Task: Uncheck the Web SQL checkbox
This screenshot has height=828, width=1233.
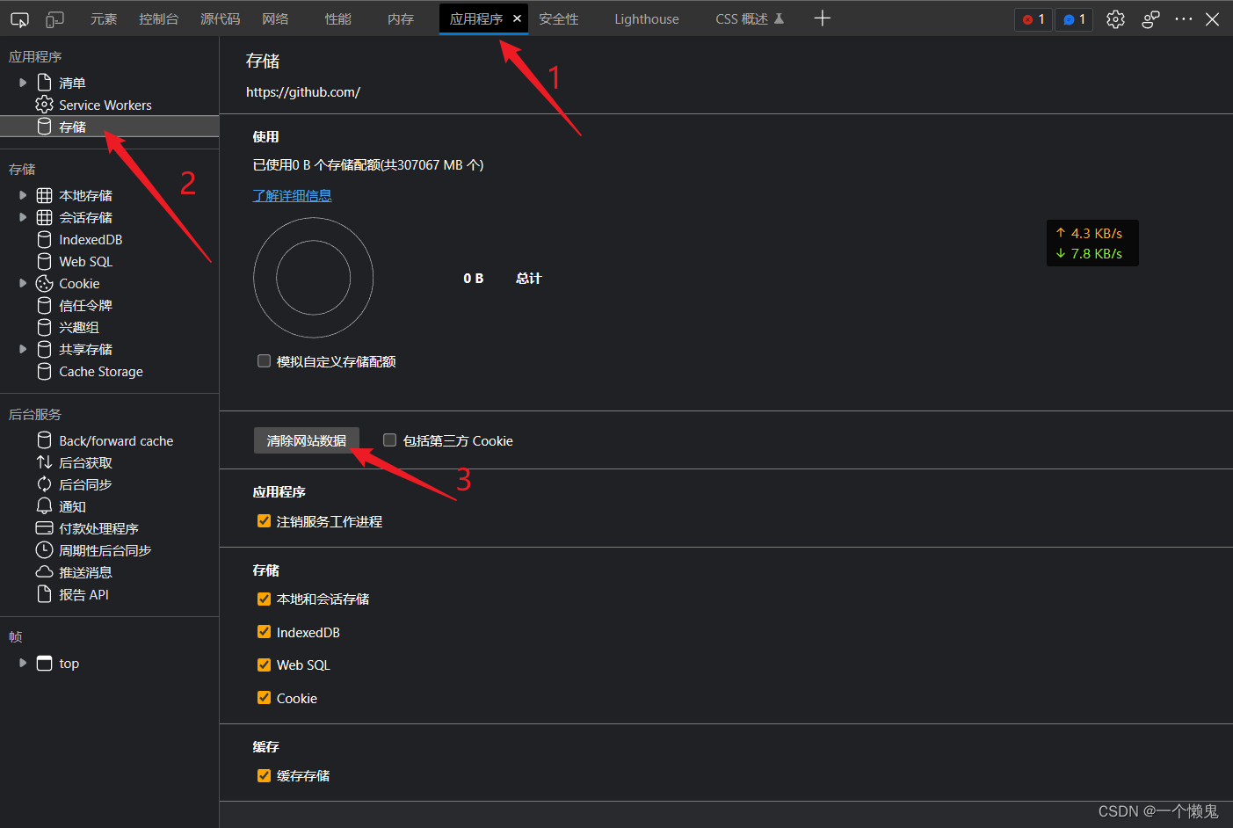Action: click(264, 665)
